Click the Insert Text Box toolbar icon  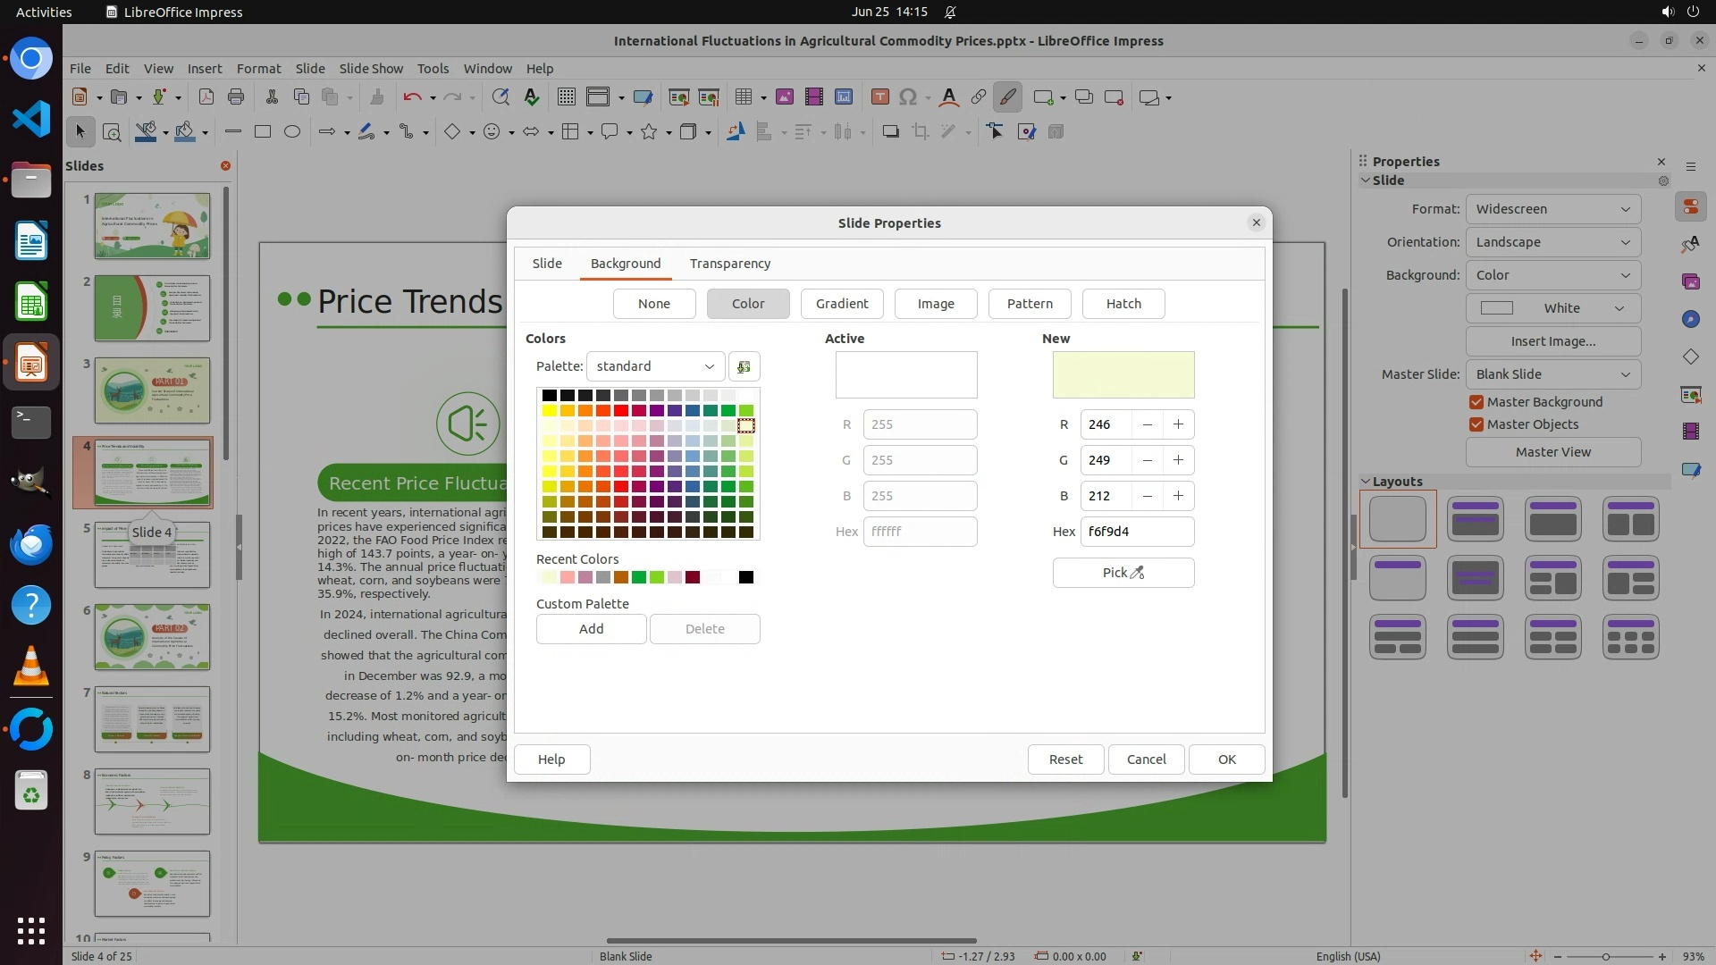[x=879, y=97]
